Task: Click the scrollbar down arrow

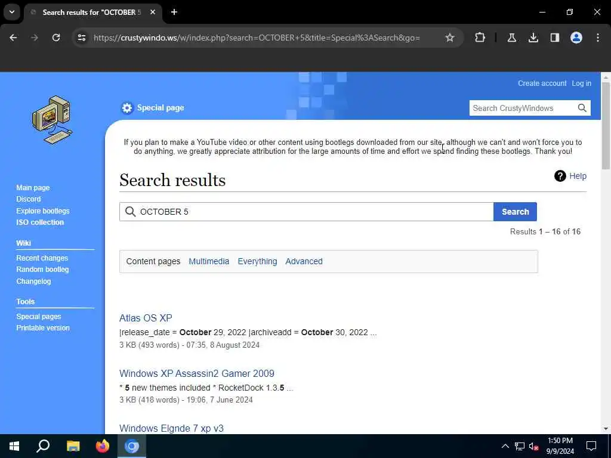Action: [606, 429]
